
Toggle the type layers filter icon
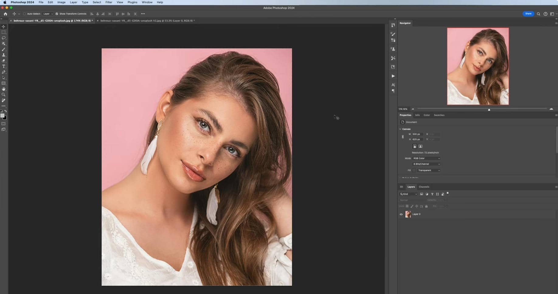[x=432, y=194]
